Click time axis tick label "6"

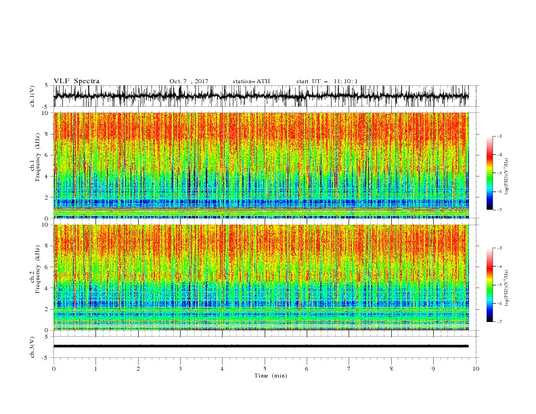coord(307,369)
